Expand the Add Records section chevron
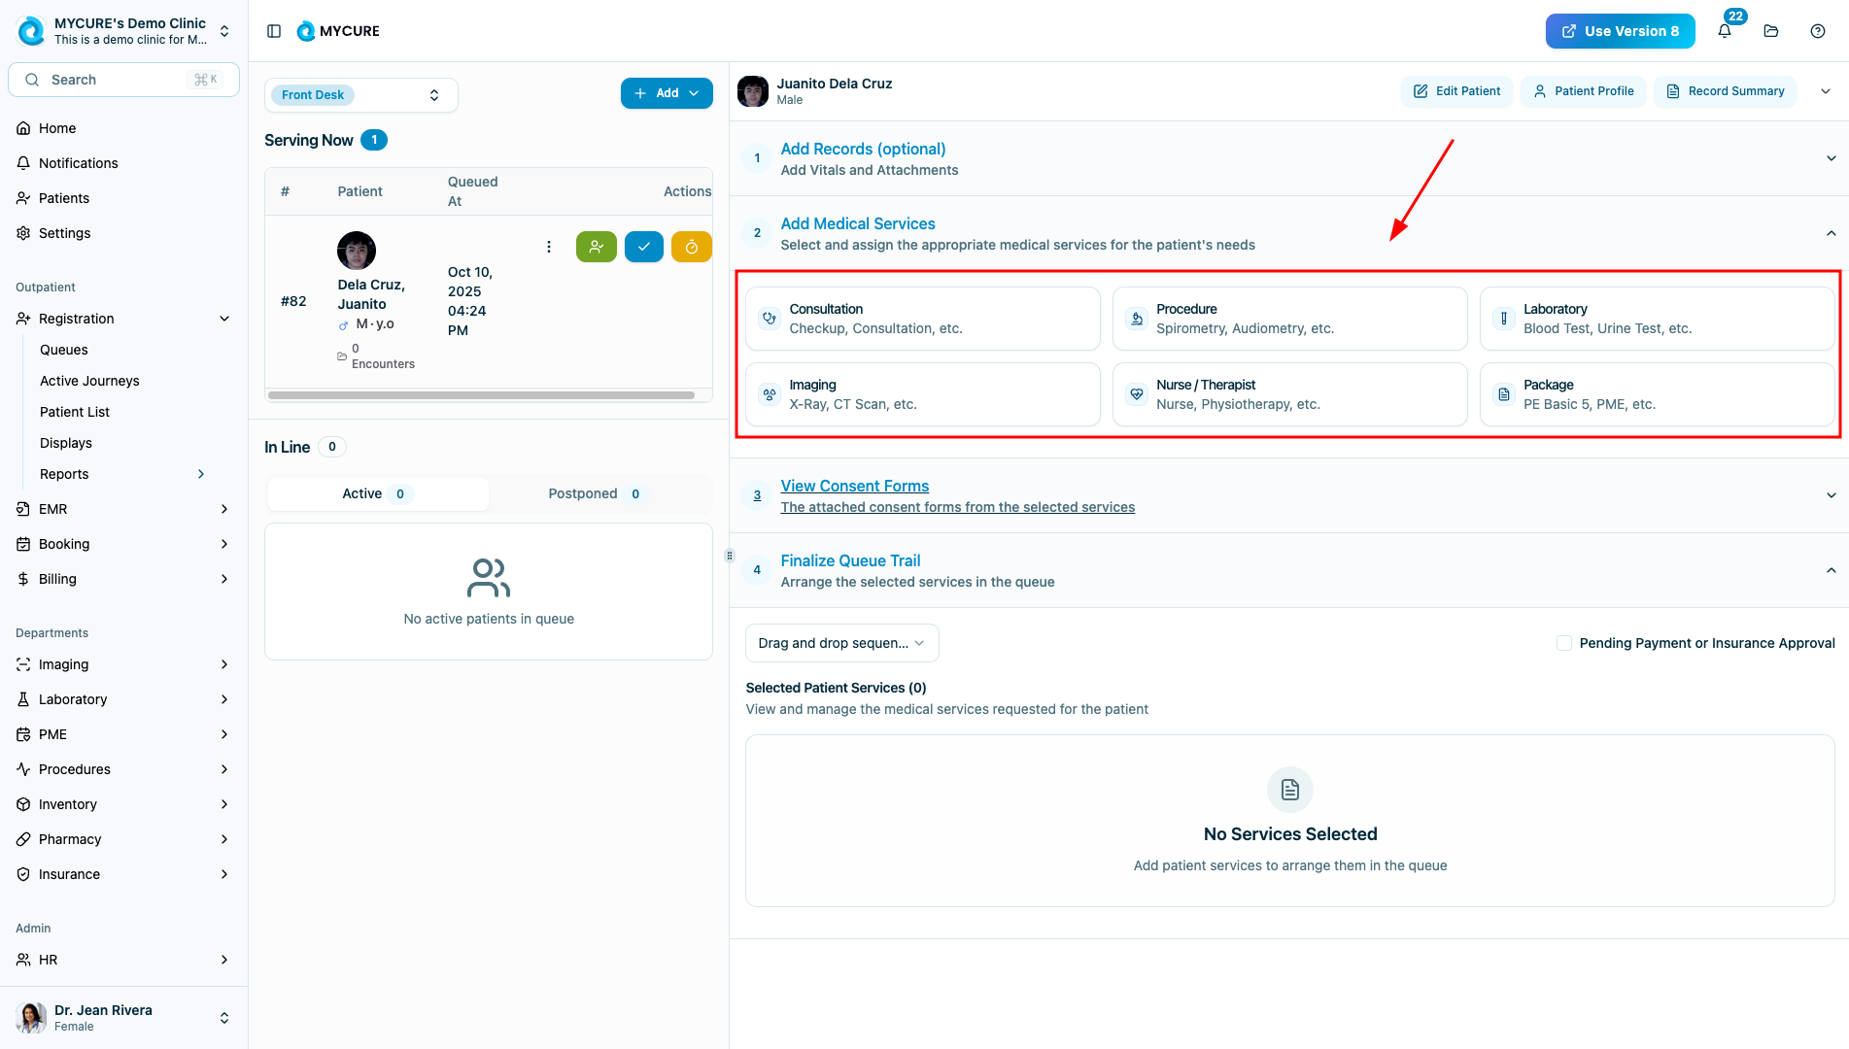 click(1831, 158)
